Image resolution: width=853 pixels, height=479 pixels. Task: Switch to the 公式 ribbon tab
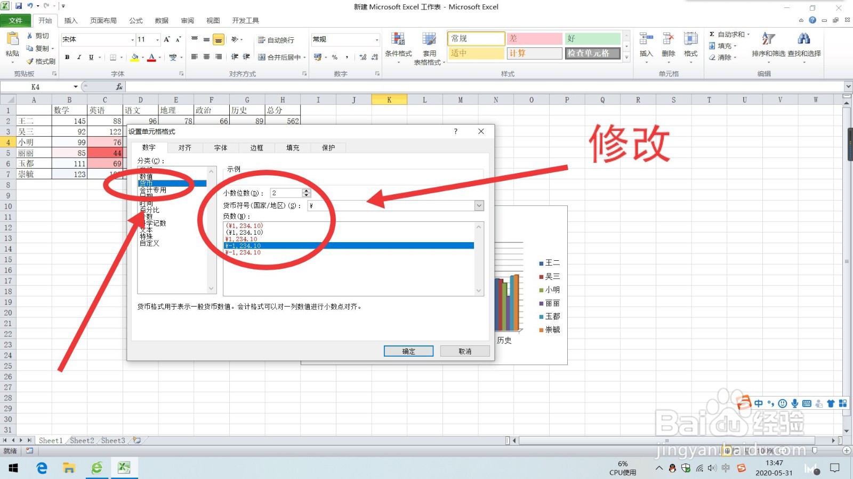(x=135, y=20)
